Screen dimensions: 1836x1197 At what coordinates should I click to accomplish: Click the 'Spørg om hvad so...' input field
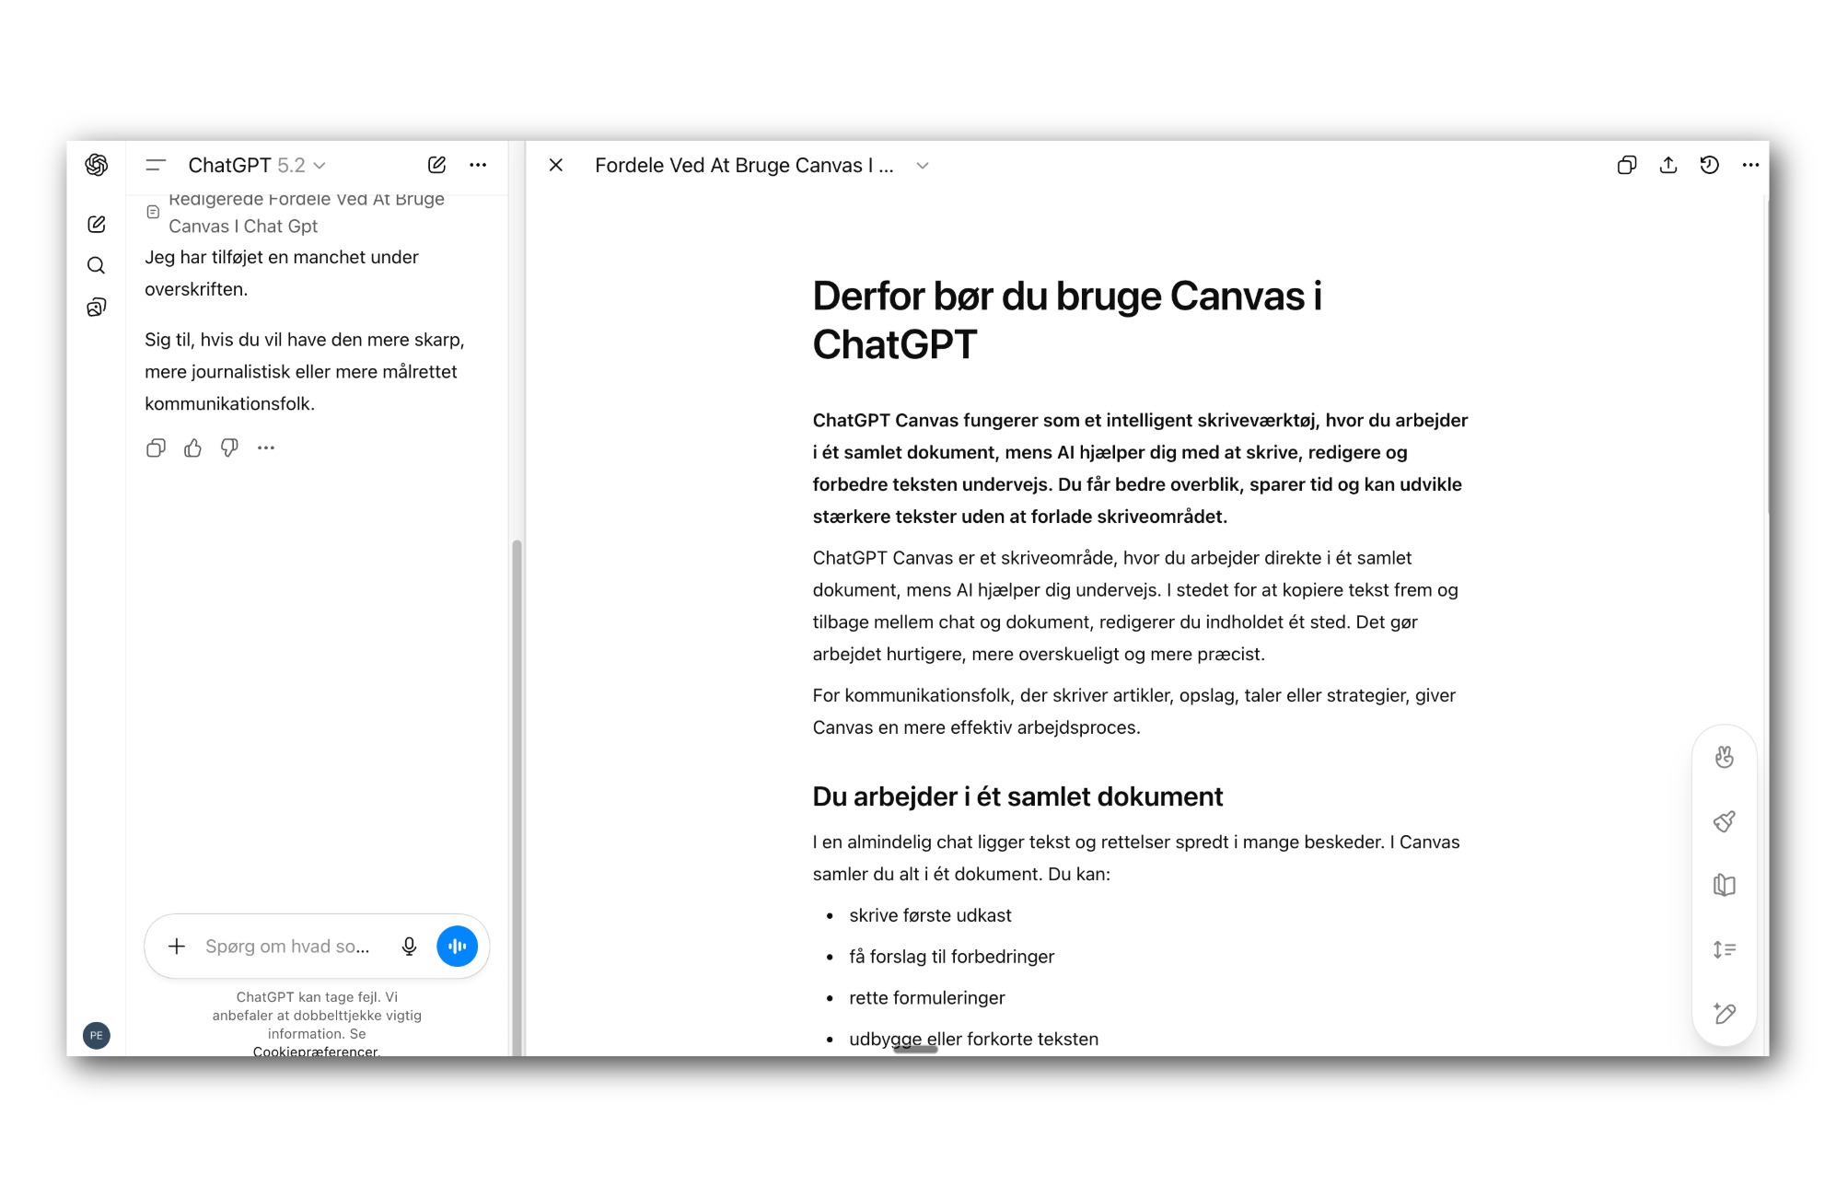click(x=287, y=947)
